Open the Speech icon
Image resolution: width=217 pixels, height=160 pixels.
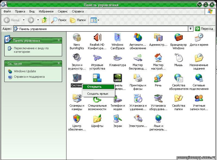[158, 78]
